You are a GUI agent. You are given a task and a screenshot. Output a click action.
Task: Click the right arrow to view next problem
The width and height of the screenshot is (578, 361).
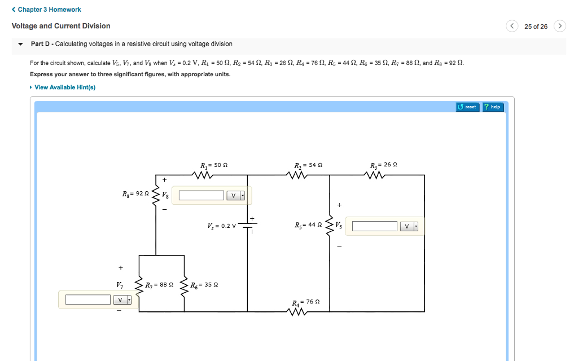click(x=559, y=26)
